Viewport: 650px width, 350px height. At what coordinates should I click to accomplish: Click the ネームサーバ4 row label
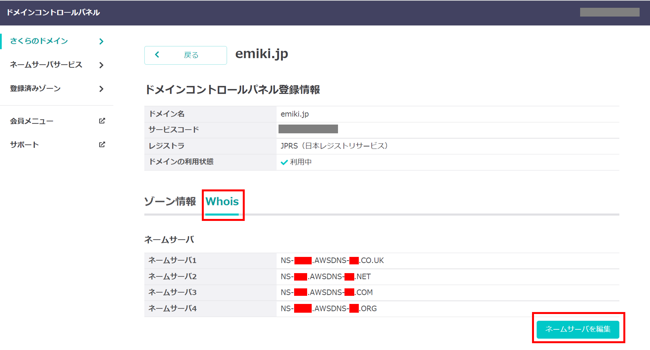[x=173, y=308]
